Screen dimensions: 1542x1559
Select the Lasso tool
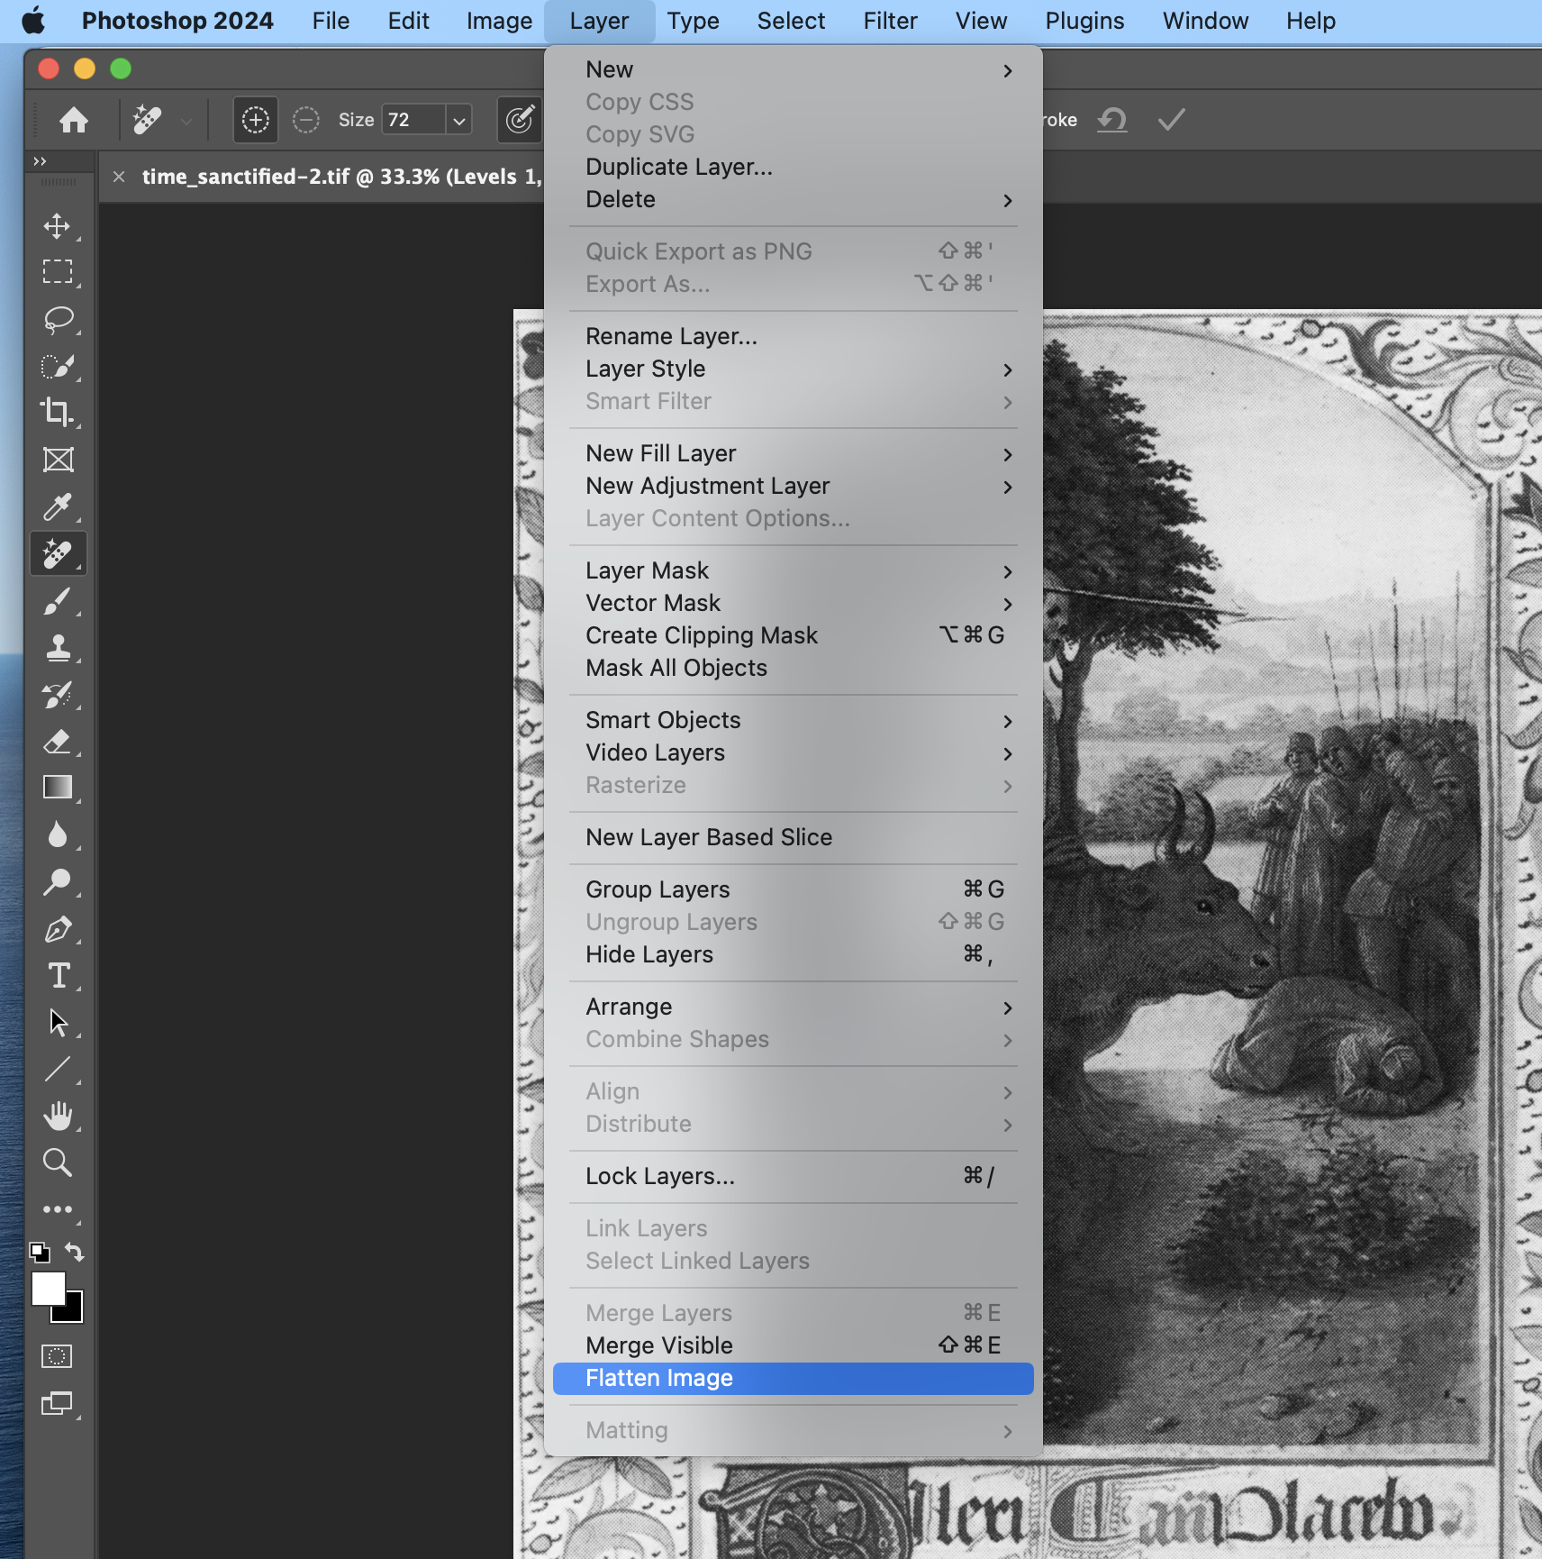(58, 319)
